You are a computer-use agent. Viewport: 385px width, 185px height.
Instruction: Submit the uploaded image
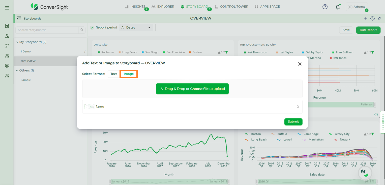point(293,122)
